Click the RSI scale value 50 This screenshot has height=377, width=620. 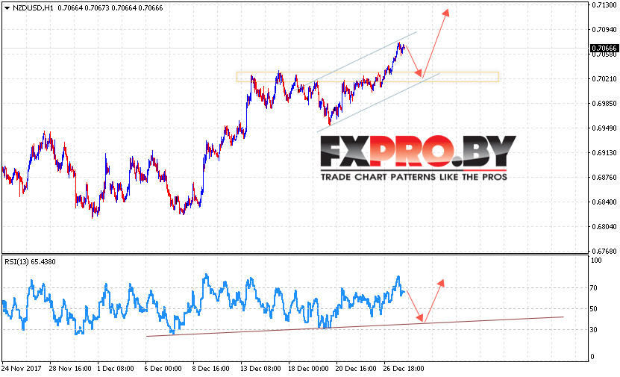coord(593,308)
